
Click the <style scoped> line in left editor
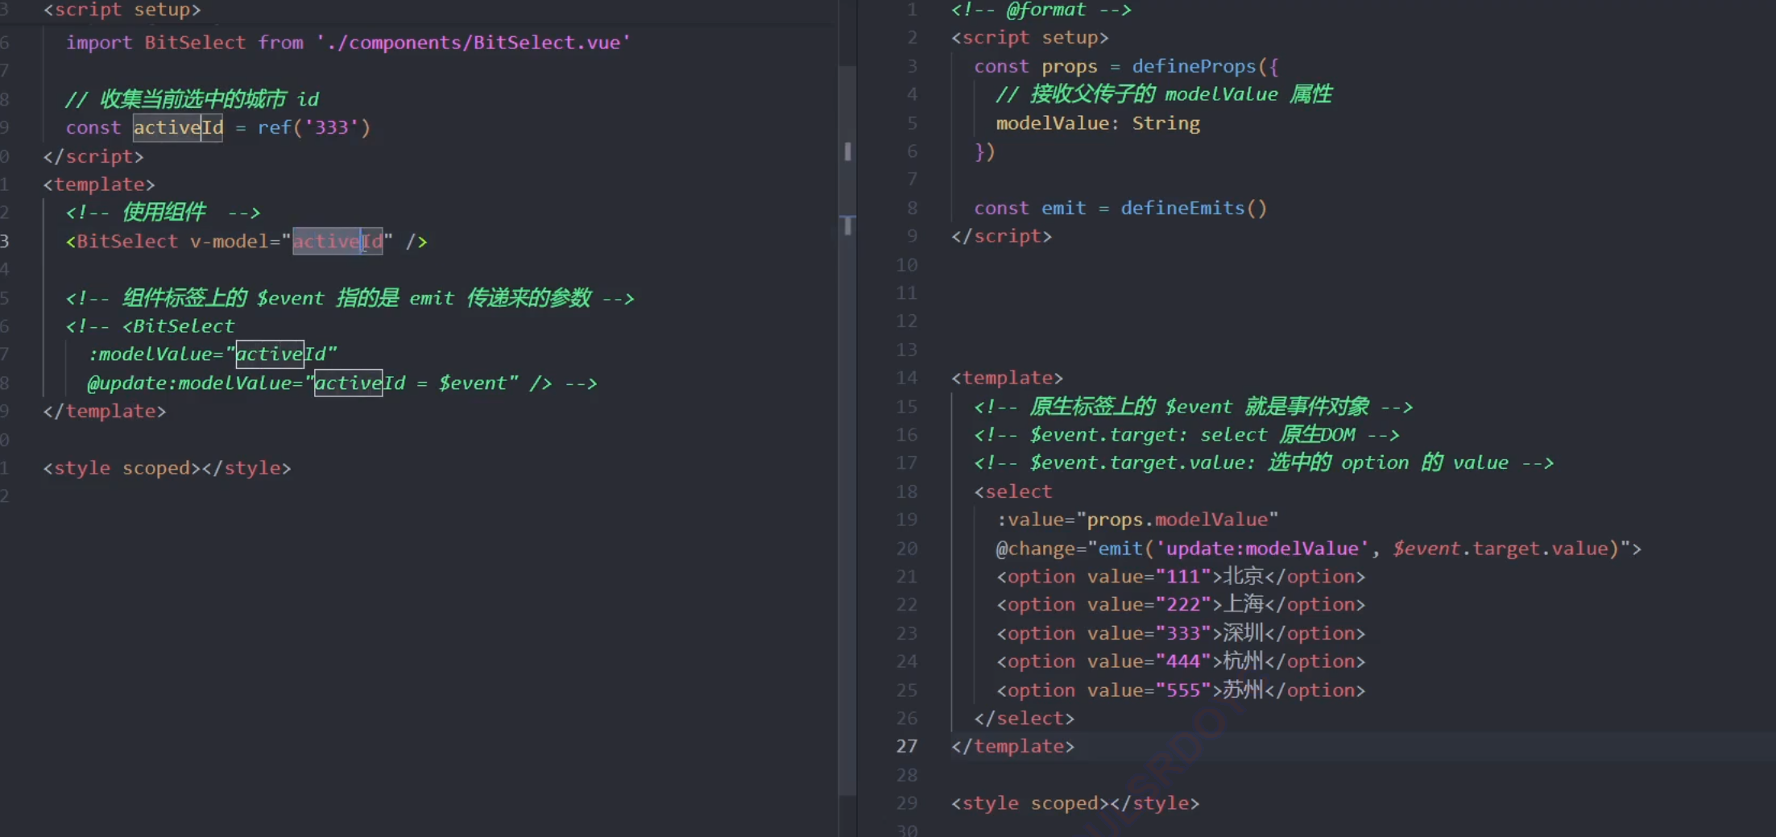(x=167, y=468)
